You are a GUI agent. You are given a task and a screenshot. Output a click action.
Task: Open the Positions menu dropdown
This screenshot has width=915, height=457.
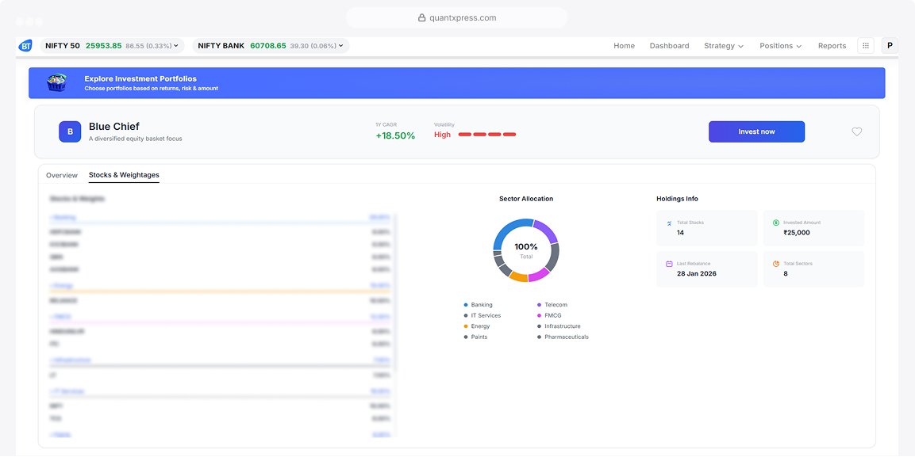point(781,46)
